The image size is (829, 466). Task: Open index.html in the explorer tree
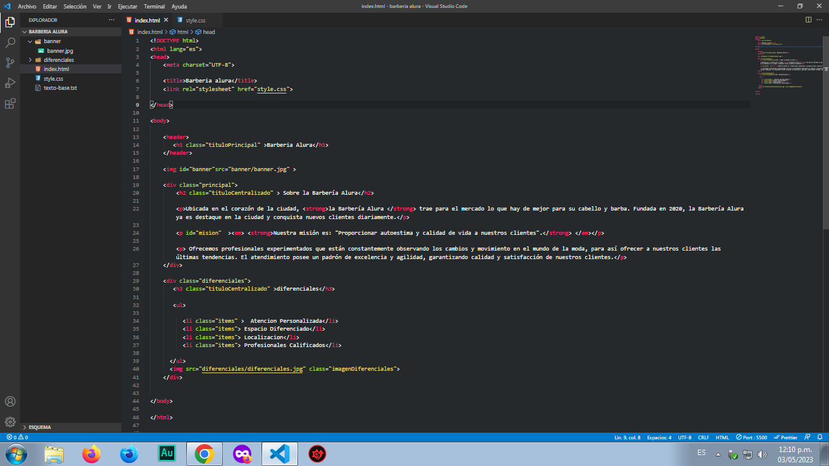coord(72,69)
